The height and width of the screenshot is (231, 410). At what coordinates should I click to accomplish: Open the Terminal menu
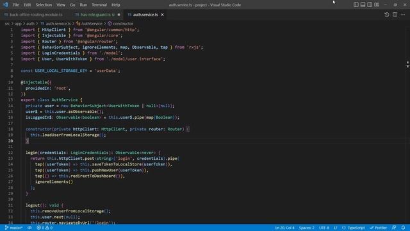(x=99, y=4)
